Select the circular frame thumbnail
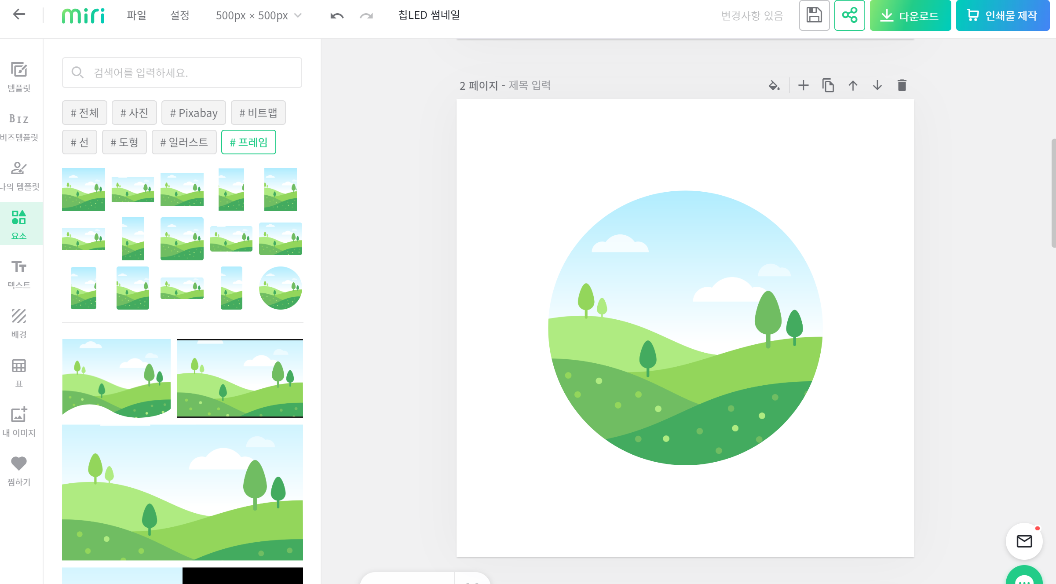 point(280,288)
